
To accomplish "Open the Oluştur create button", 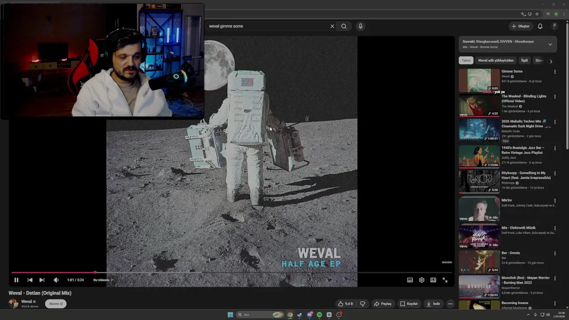I will [x=521, y=26].
